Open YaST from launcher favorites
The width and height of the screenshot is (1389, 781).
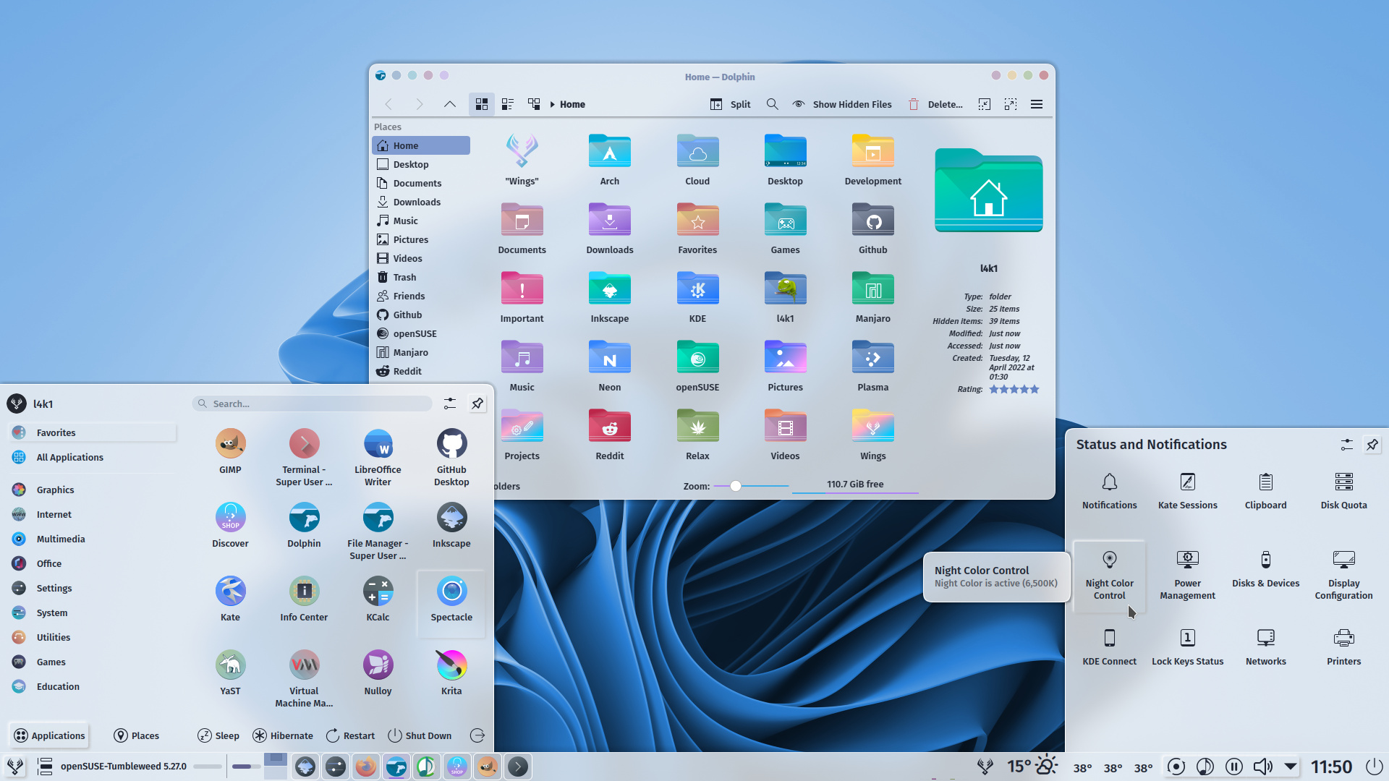(230, 673)
